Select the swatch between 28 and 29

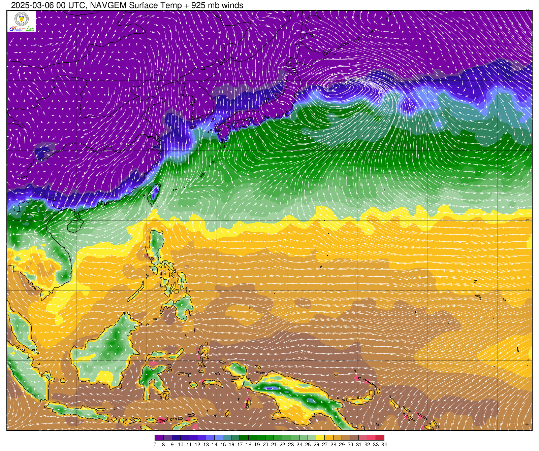[x=338, y=438]
